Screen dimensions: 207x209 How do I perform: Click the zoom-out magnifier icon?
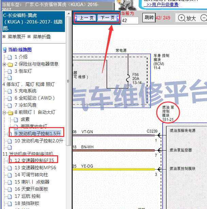coord(204,18)
